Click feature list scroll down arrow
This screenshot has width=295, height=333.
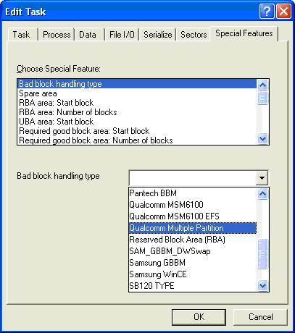[262, 139]
